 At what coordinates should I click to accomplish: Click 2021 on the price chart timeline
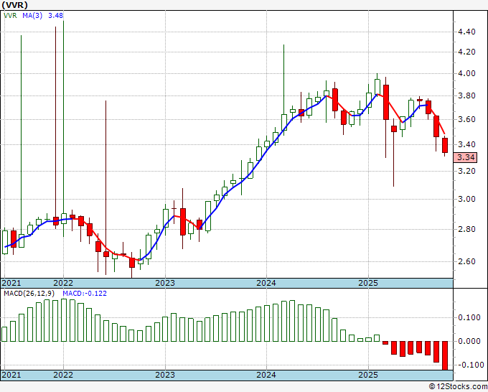coord(11,283)
